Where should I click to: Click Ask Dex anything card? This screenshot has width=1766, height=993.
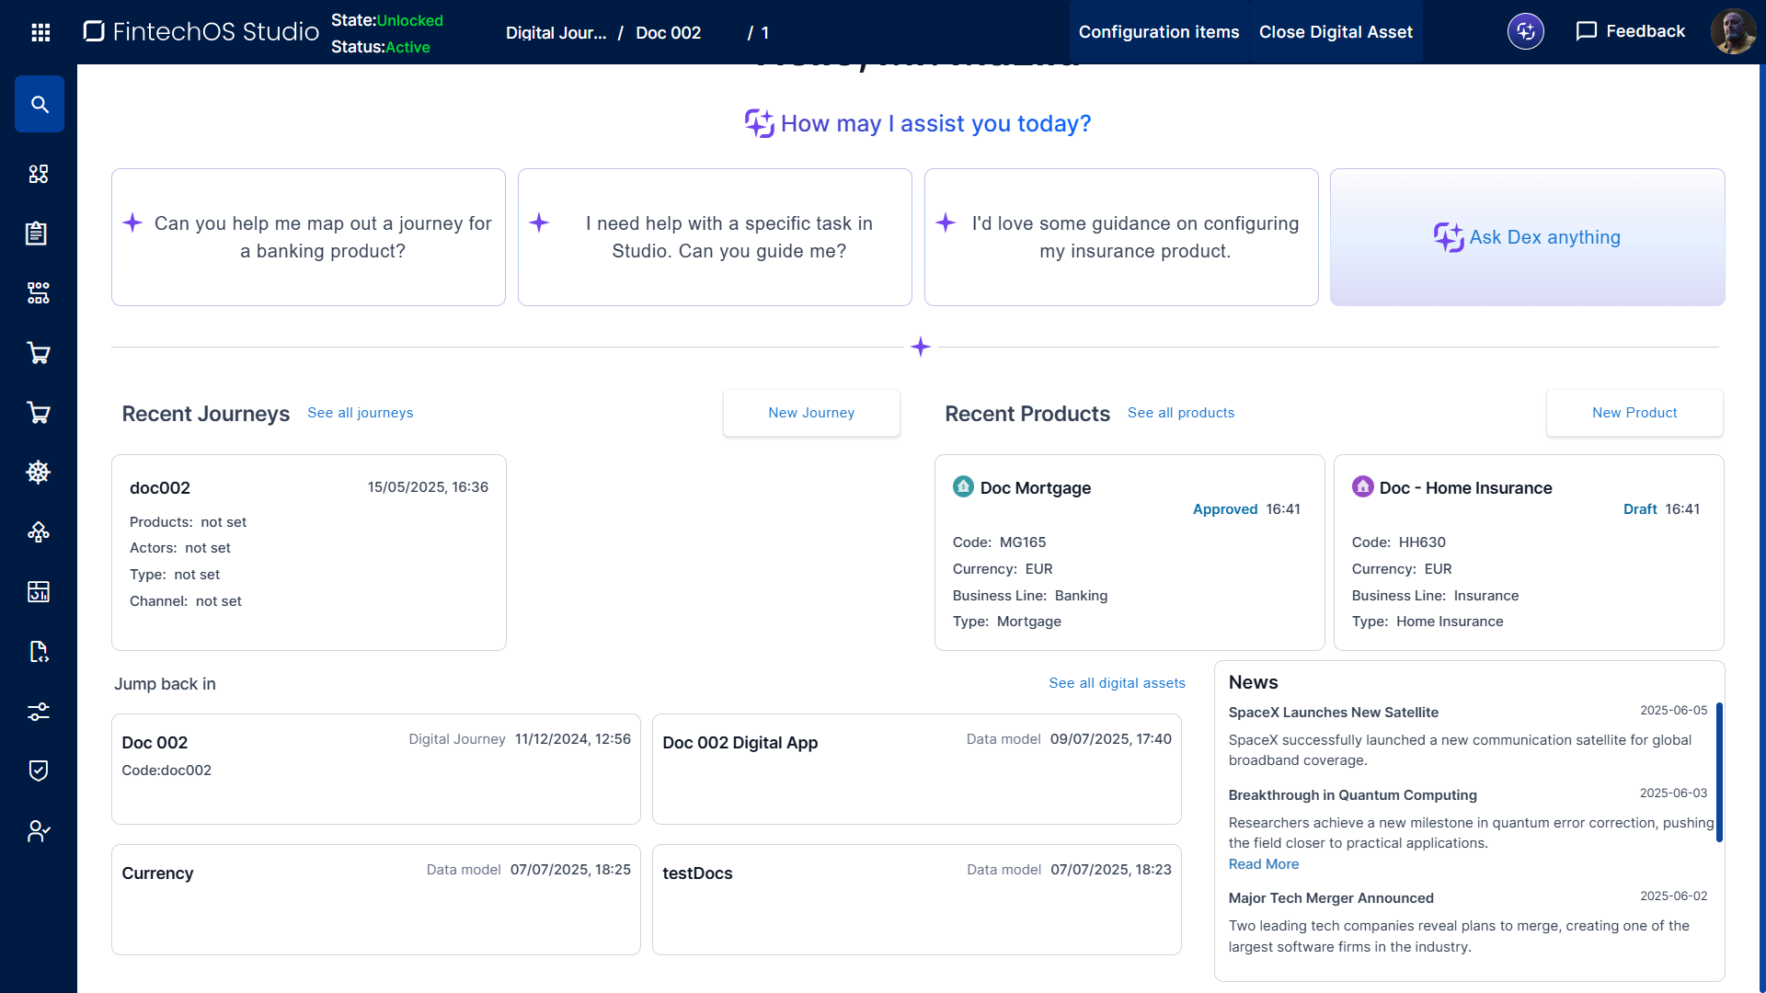point(1527,237)
